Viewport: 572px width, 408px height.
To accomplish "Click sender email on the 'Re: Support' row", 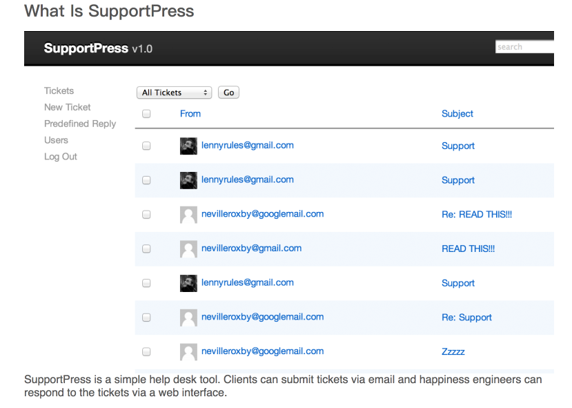I will click(262, 317).
